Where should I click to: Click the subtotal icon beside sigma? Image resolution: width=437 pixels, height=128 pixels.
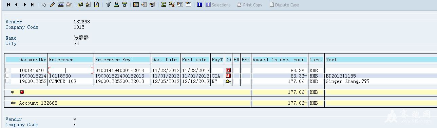tap(172, 4)
